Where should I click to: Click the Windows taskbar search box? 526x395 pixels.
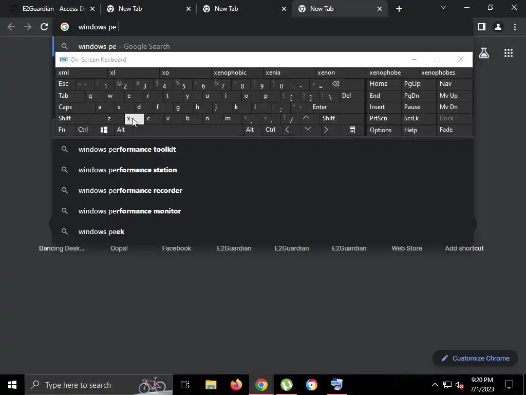[x=99, y=385]
